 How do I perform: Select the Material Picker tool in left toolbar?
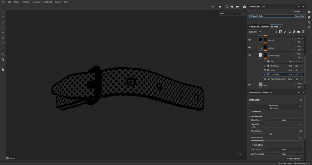click(x=3, y=43)
